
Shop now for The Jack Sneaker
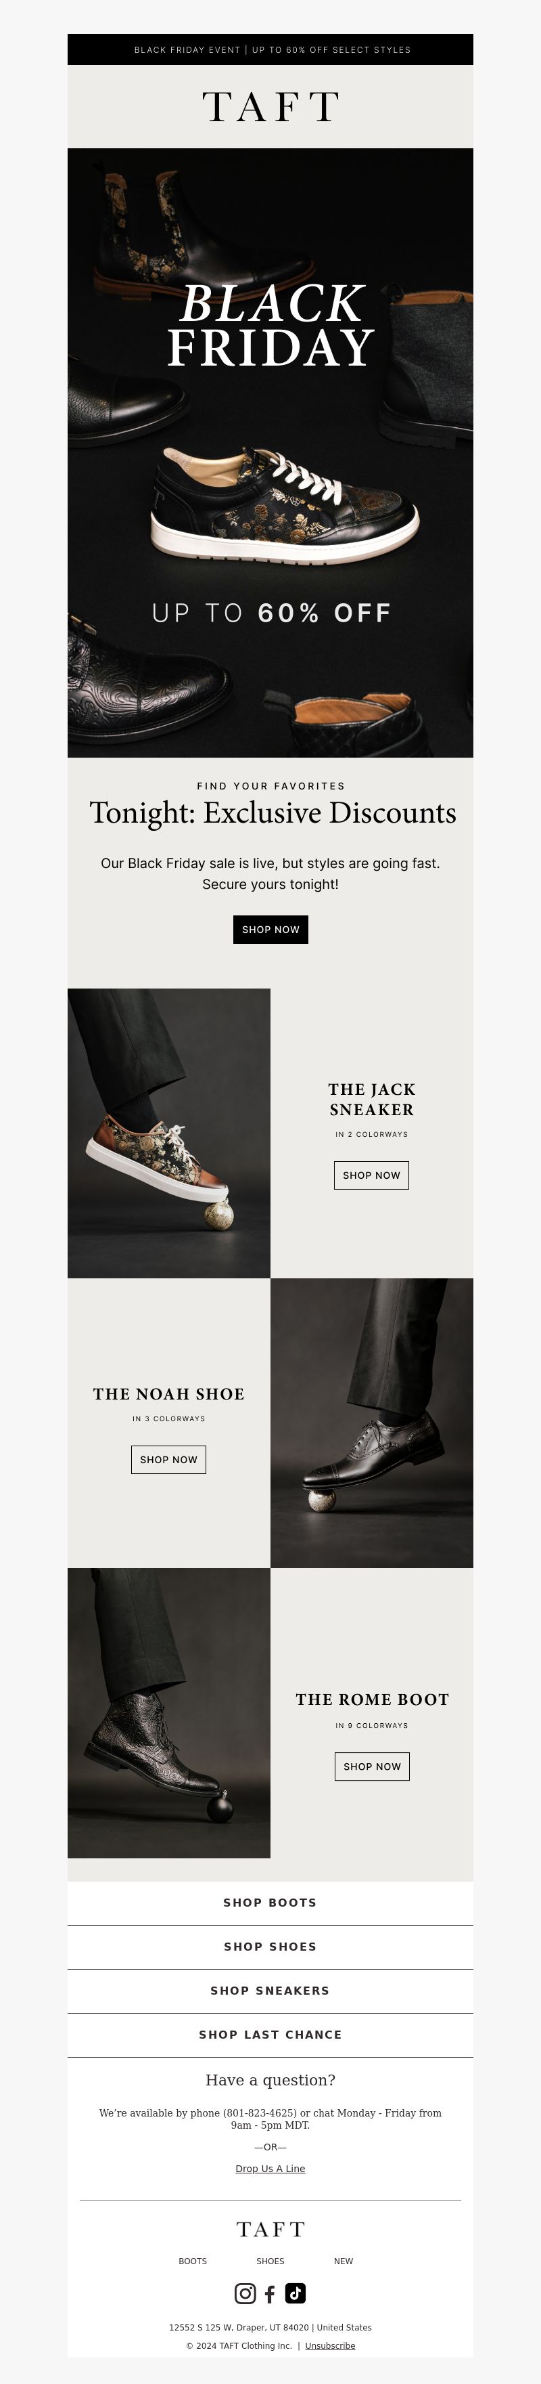click(371, 1175)
